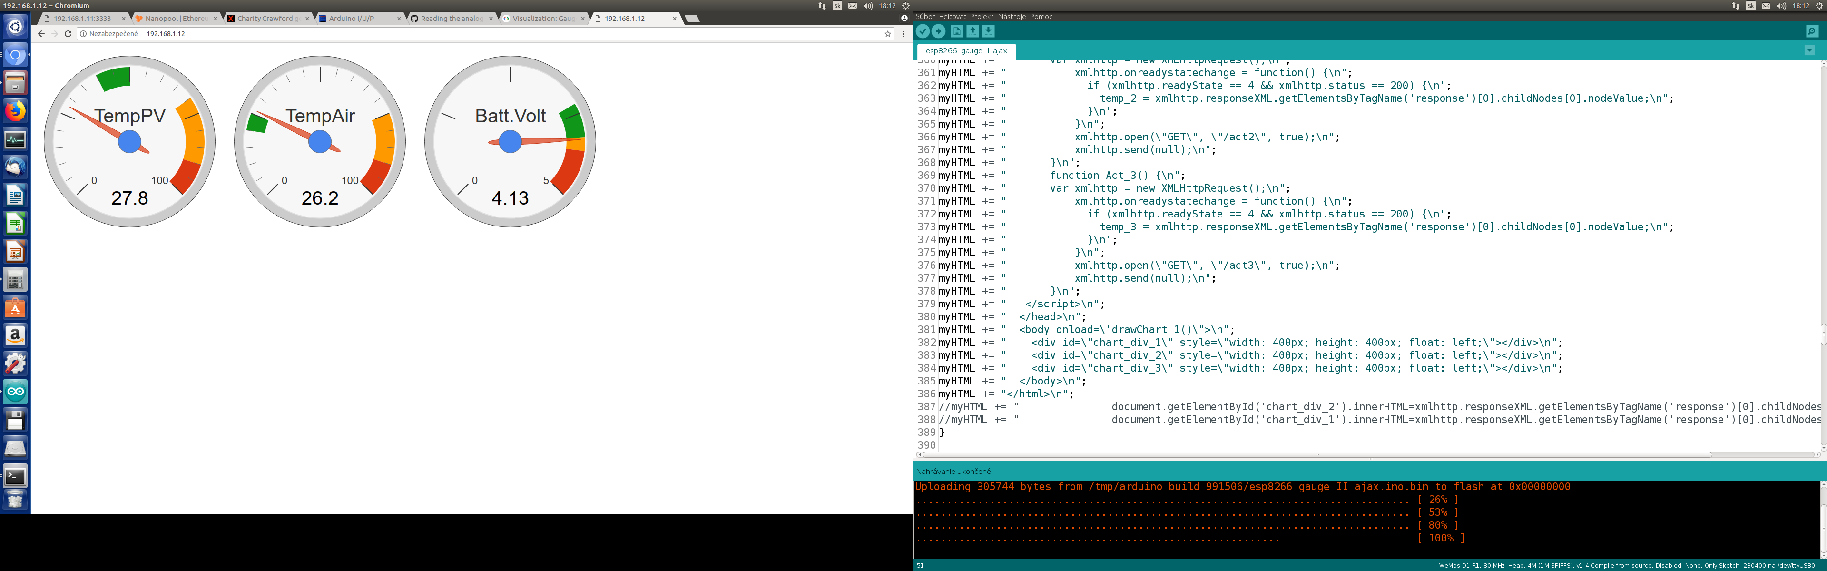Image resolution: width=1827 pixels, height=571 pixels.
Task: Reload the page in Chromium
Action: [68, 33]
